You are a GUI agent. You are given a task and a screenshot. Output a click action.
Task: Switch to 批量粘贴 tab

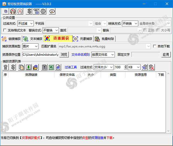105,39
